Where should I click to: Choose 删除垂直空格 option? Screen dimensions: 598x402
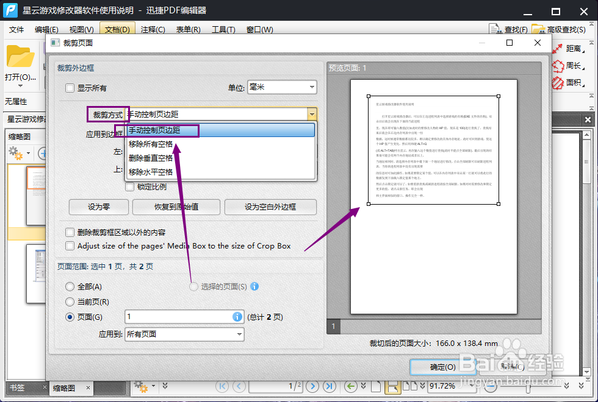tap(220, 158)
